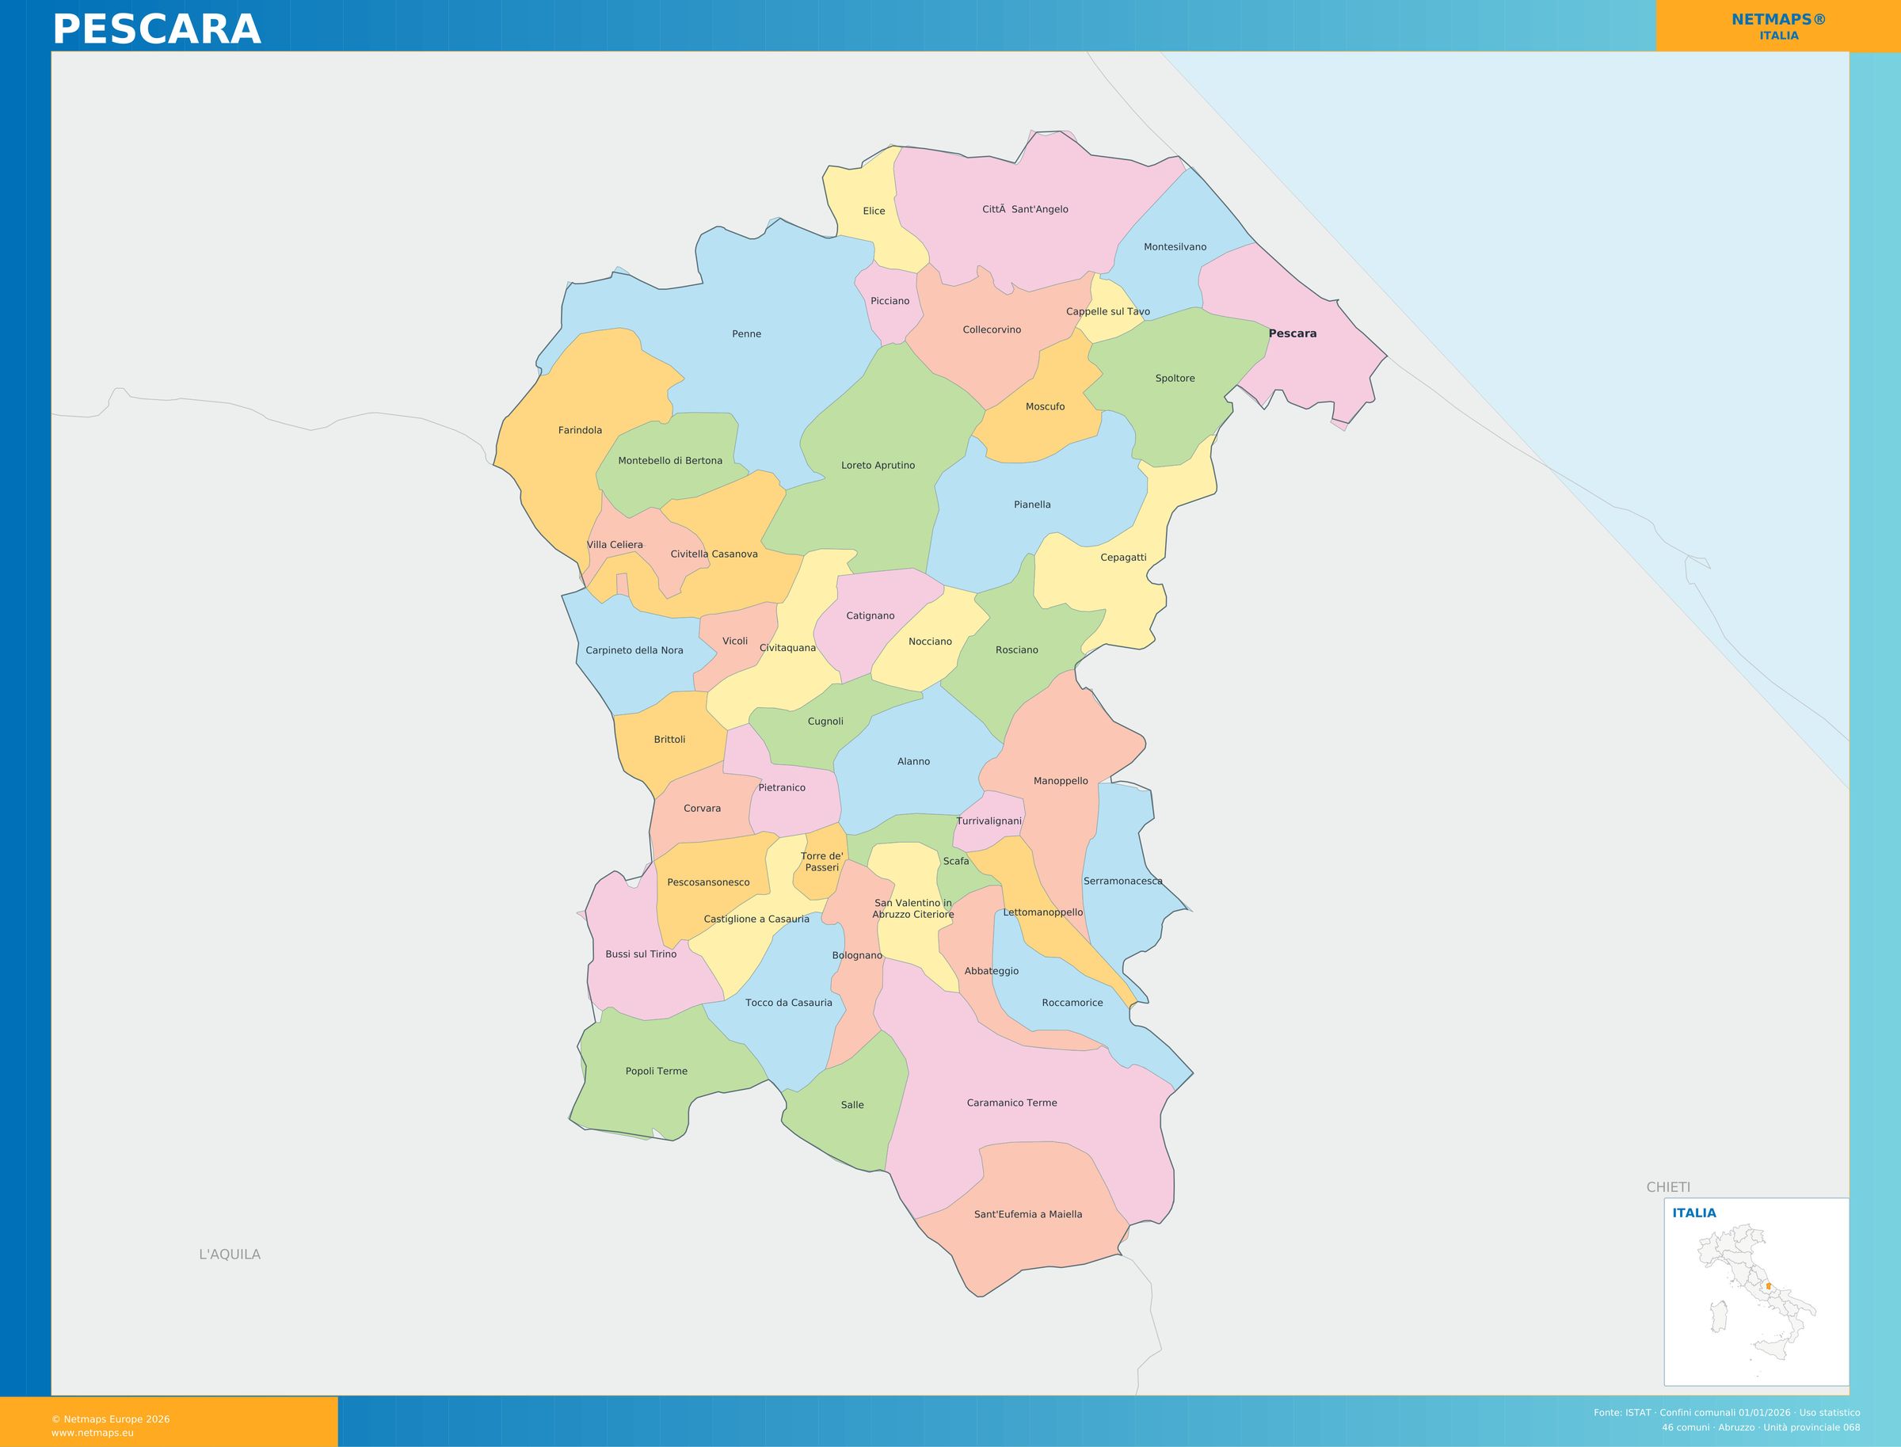Select the Brittoli label
The height and width of the screenshot is (1447, 1901).
pyautogui.click(x=669, y=740)
